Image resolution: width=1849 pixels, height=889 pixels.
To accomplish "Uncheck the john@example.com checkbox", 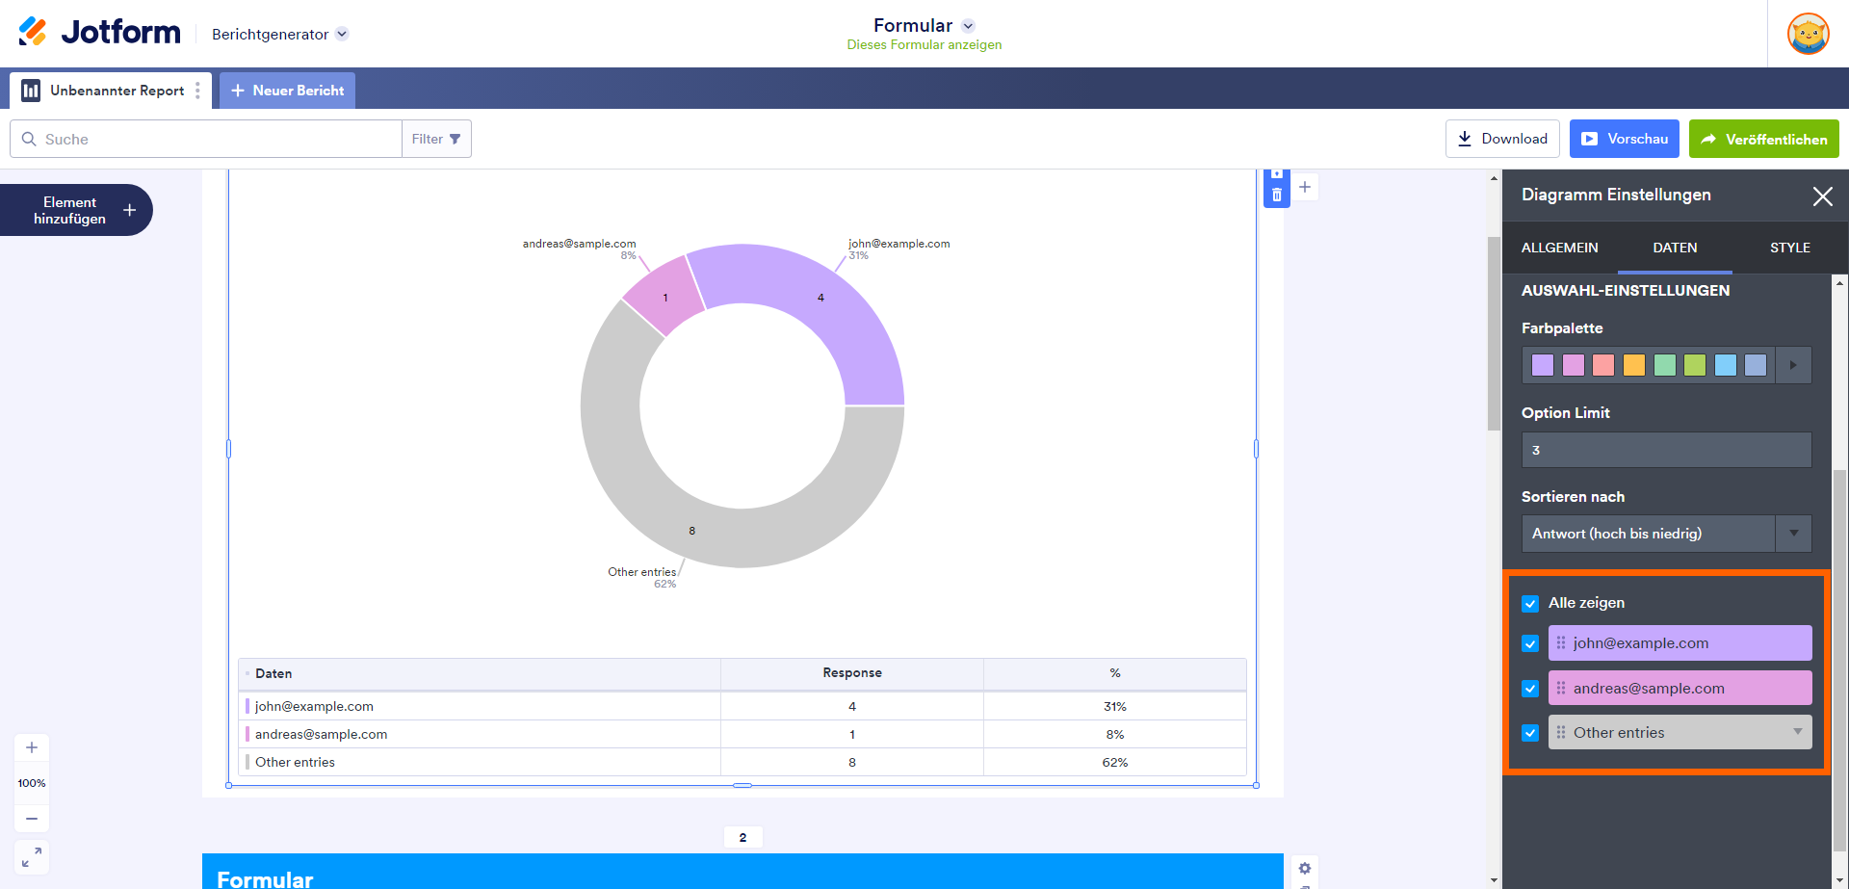I will [x=1530, y=643].
